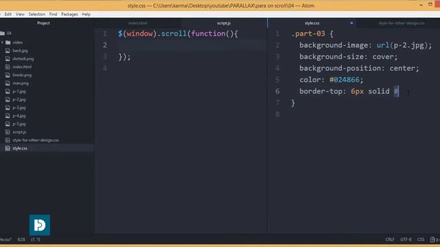This screenshot has height=247, width=440.
Task: Click the 04 project root folder icon
Action: 2,33
